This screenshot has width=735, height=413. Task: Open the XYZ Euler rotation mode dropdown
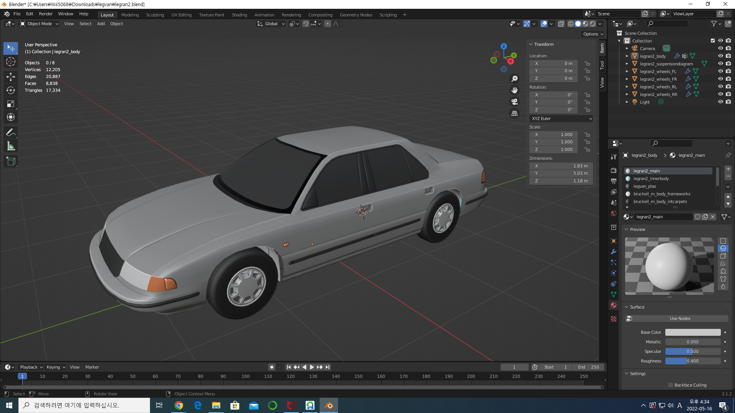[x=561, y=119]
